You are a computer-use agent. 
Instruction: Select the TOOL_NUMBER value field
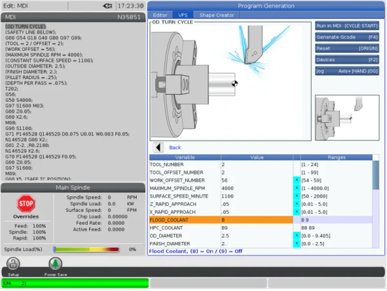(257, 165)
